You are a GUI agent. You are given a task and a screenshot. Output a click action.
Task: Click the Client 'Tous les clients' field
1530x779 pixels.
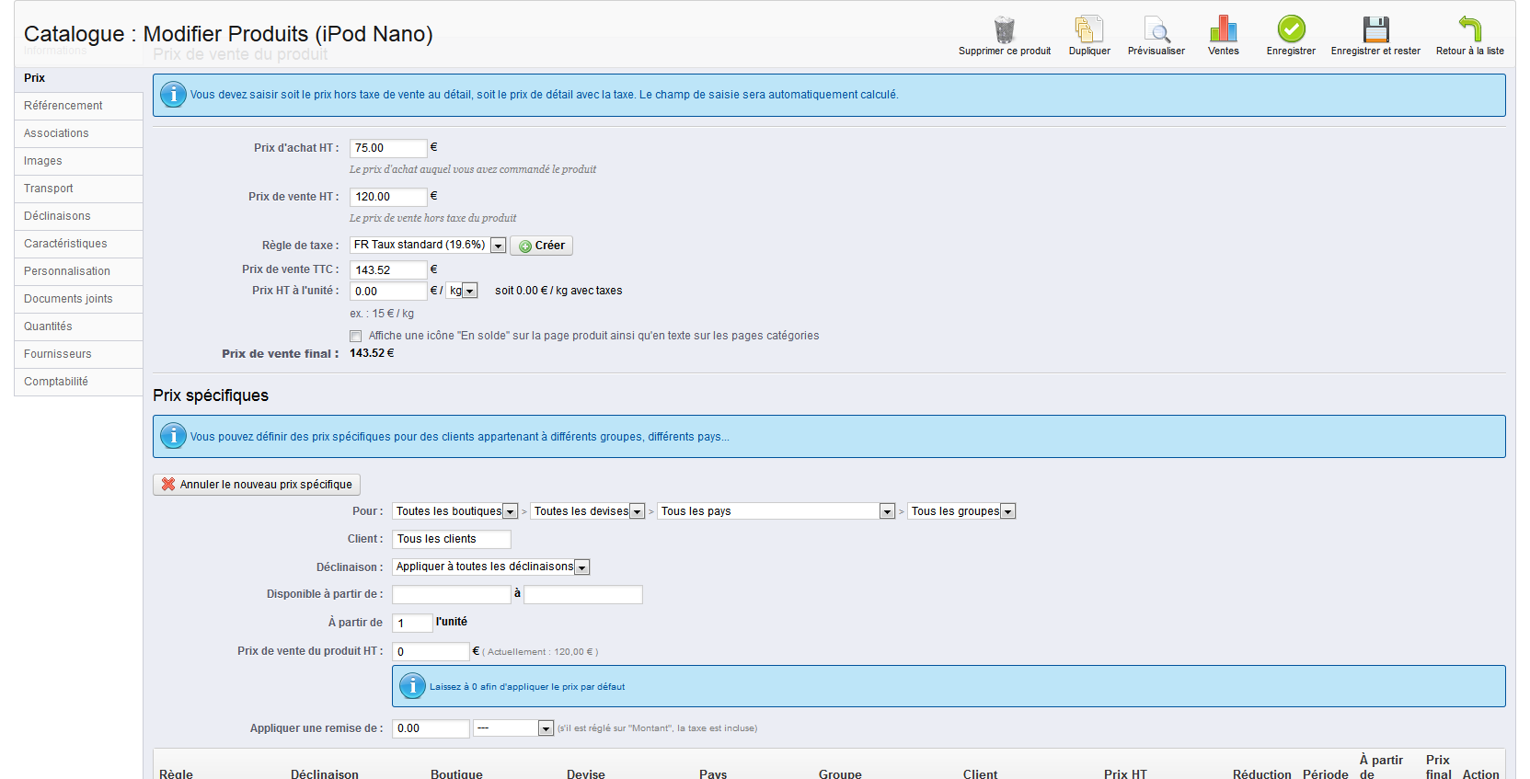click(452, 539)
